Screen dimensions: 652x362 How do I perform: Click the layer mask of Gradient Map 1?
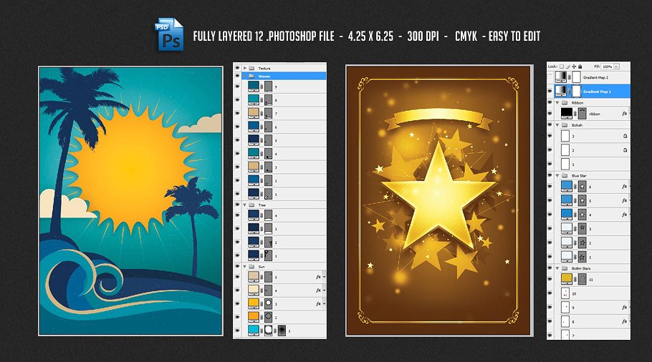[x=576, y=91]
